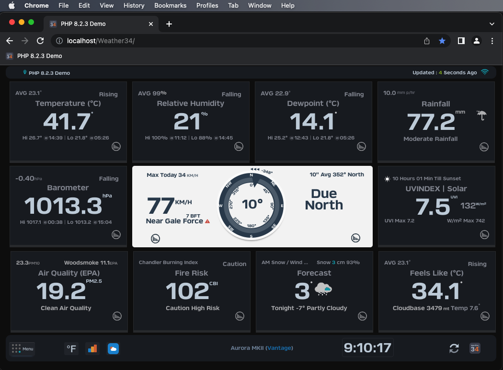Click the 1013.3 barometer value
Screen dimensions: 503x370
(x=63, y=206)
